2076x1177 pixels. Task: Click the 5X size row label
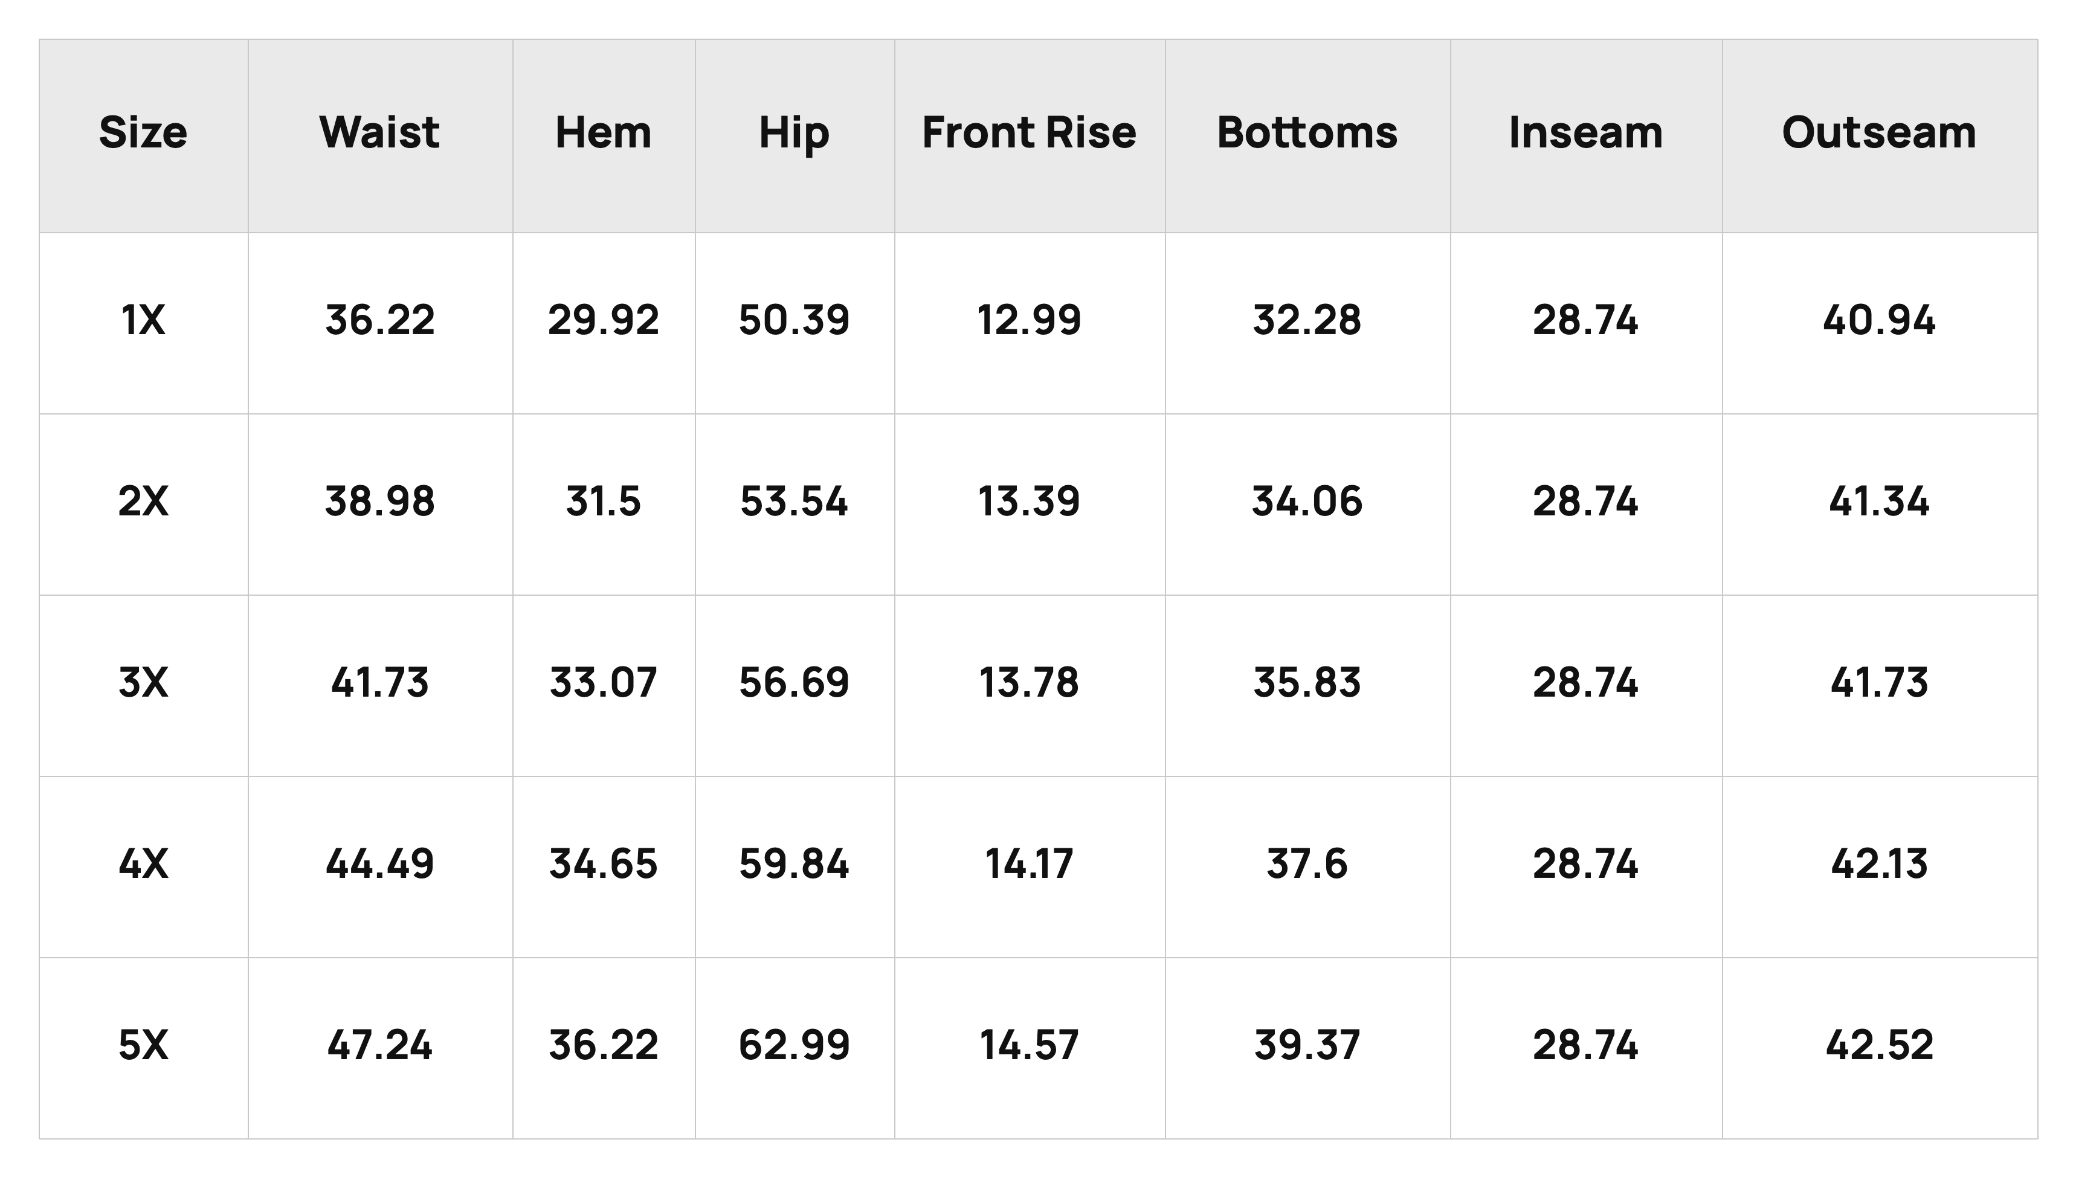tap(143, 1045)
